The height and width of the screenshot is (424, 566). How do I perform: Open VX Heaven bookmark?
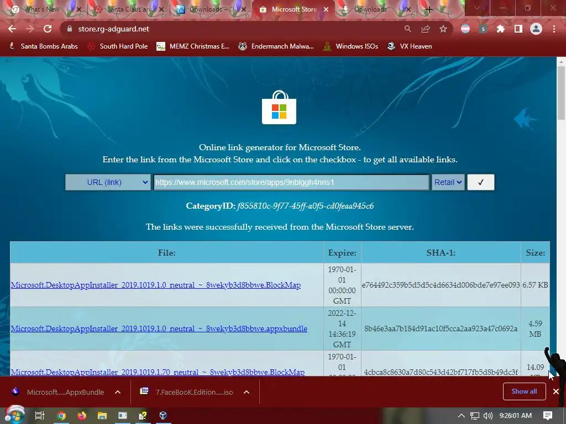[410, 46]
